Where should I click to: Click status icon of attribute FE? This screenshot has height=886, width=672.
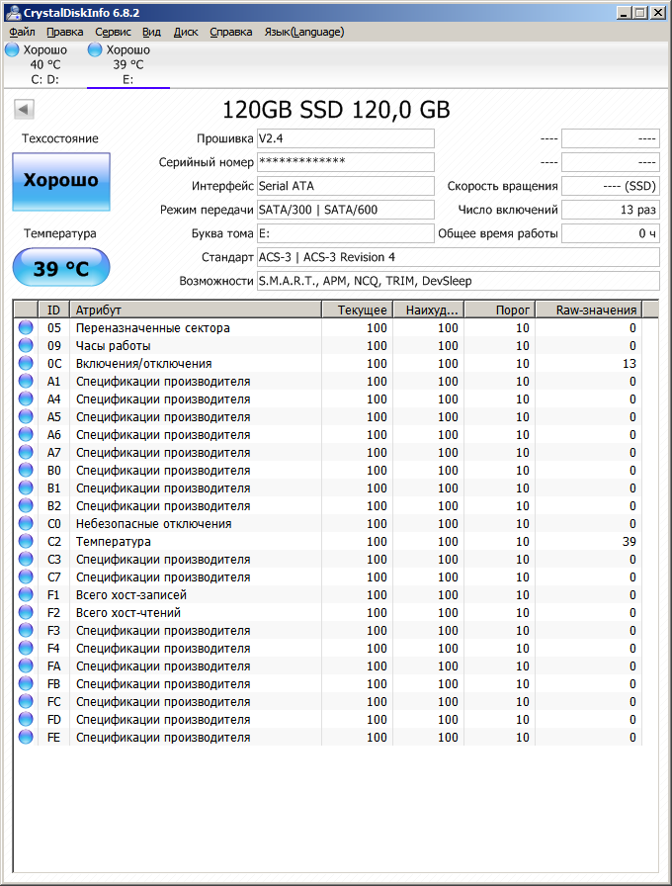pos(26,737)
